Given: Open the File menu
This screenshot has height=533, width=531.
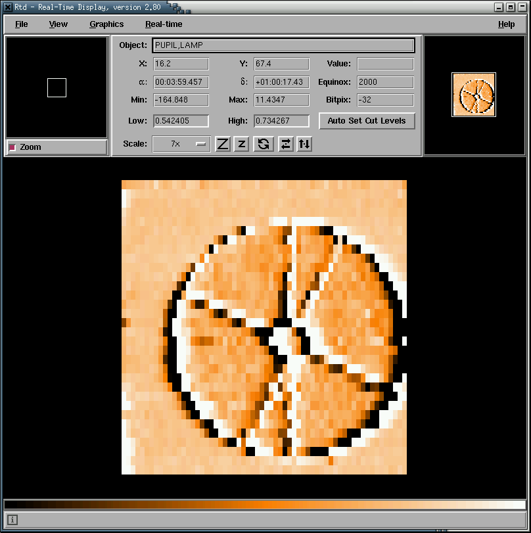Looking at the screenshot, I should (21, 24).
